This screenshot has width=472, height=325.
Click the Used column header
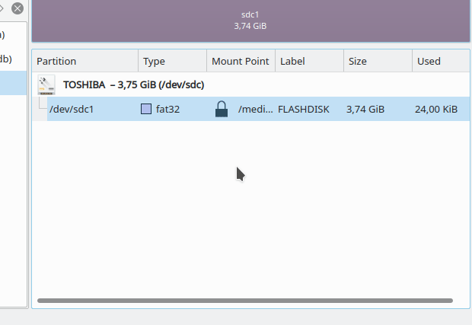coord(440,61)
